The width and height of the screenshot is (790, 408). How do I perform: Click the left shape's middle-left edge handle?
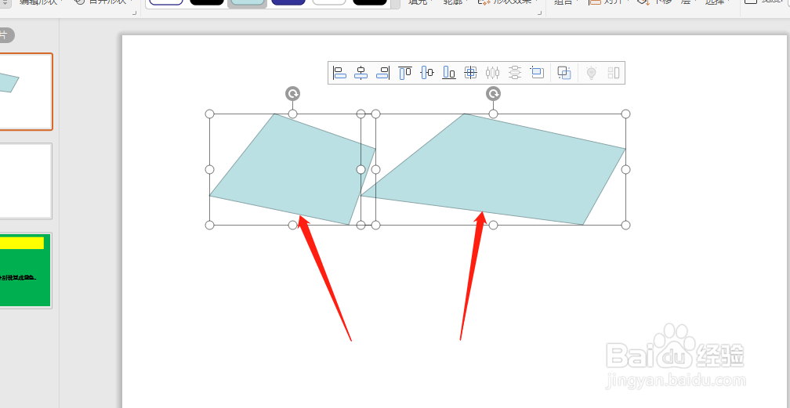click(209, 169)
